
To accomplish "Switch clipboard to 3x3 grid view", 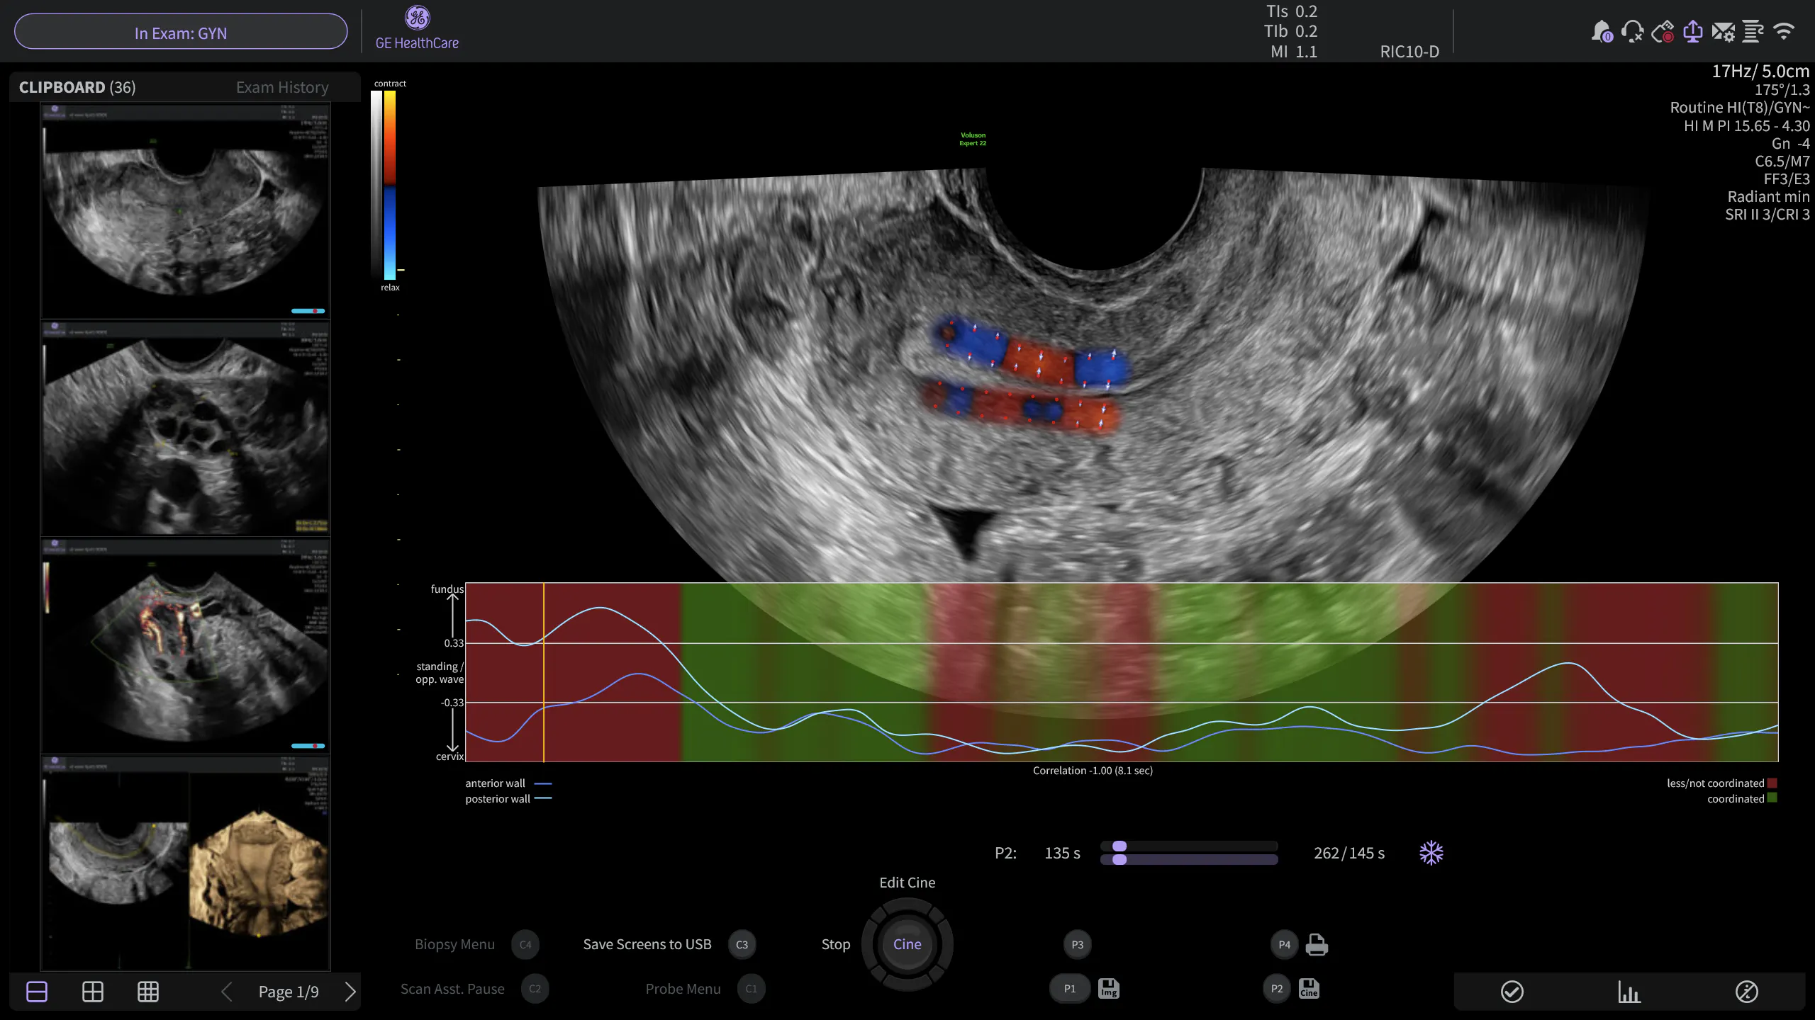I will [x=148, y=992].
